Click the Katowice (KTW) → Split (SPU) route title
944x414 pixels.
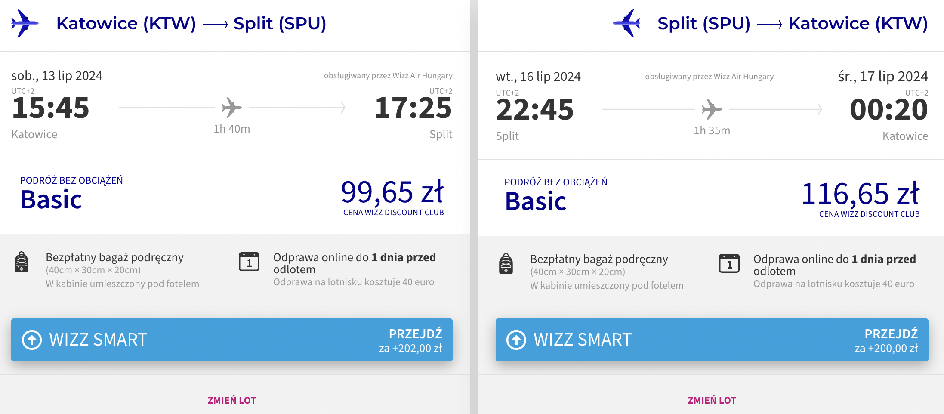pyautogui.click(x=191, y=24)
